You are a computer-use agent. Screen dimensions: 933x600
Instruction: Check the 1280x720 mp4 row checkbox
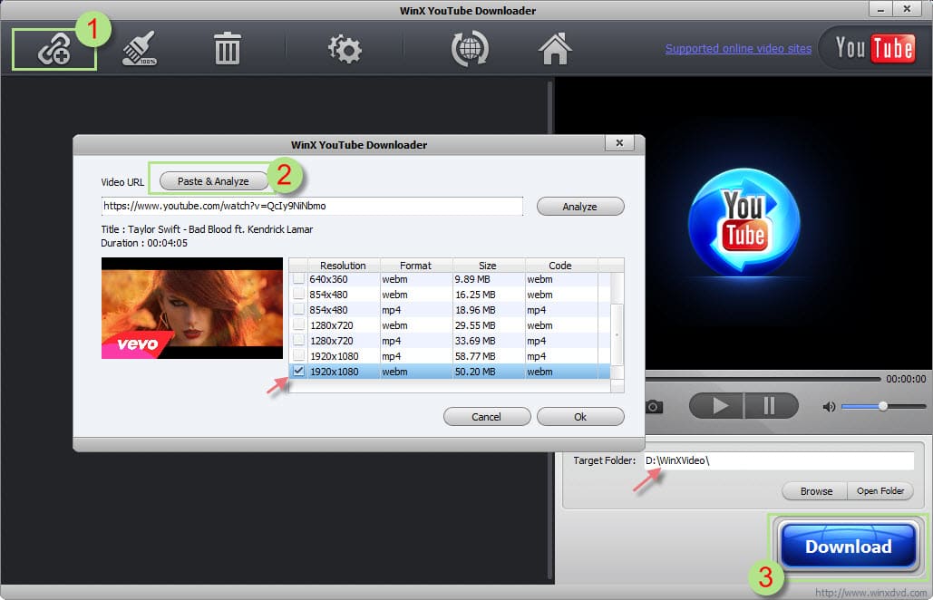[298, 341]
